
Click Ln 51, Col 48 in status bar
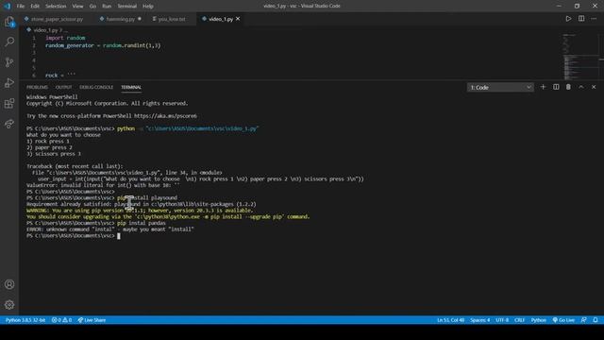(450, 320)
